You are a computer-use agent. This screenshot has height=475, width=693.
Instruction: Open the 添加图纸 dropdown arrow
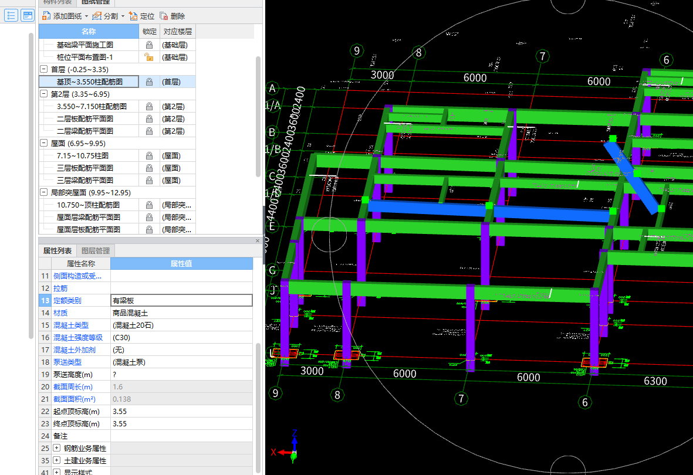tap(87, 16)
